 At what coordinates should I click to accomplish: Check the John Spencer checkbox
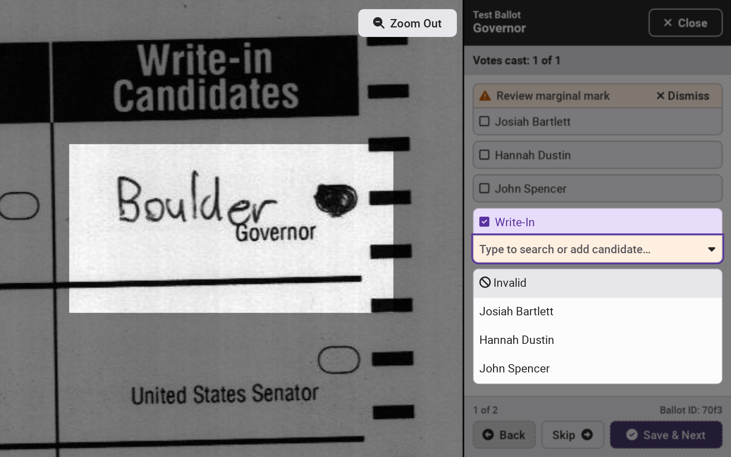tap(484, 189)
